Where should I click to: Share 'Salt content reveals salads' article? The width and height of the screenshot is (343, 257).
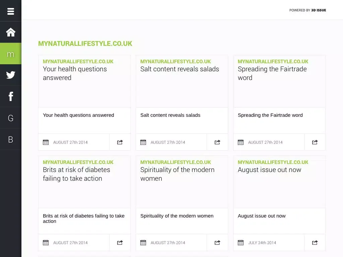[217, 142]
